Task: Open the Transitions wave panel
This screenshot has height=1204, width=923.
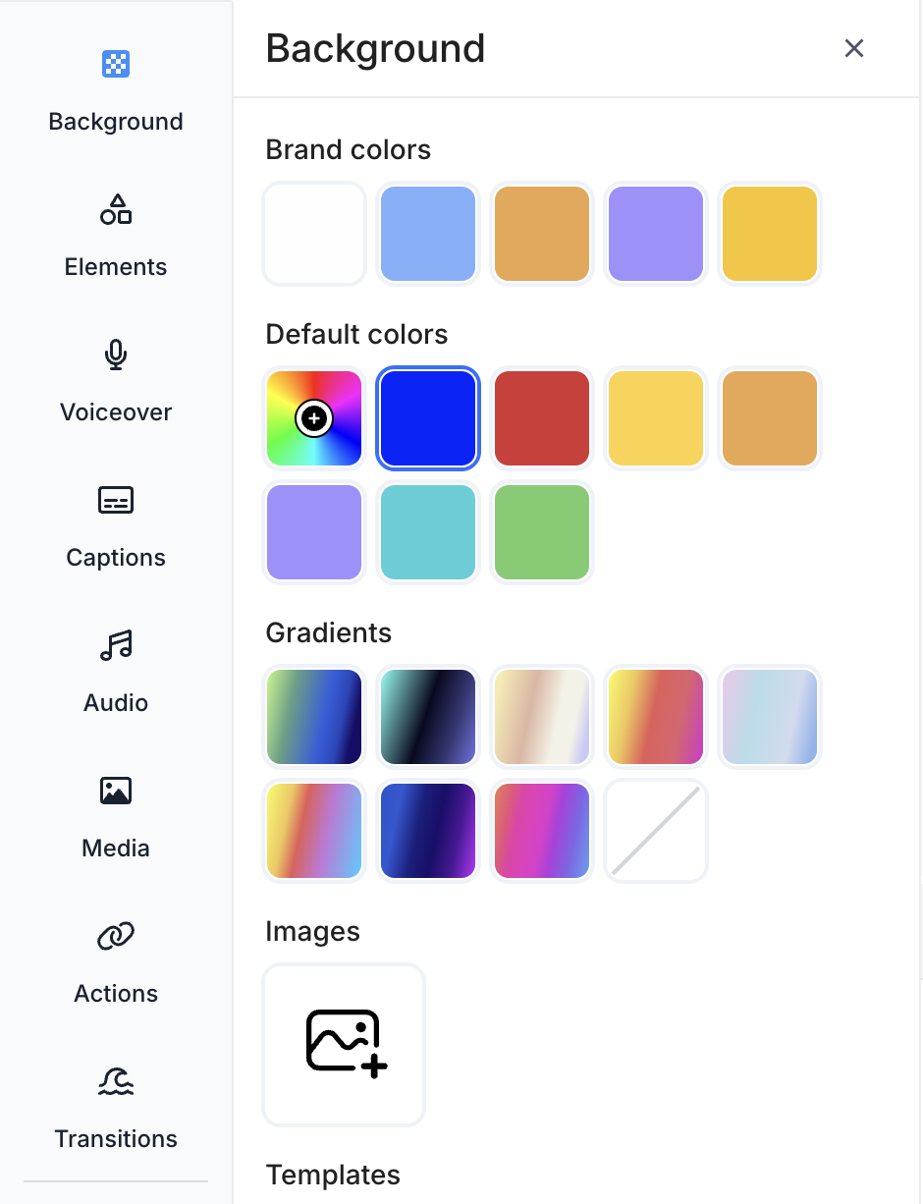Action: [116, 1108]
